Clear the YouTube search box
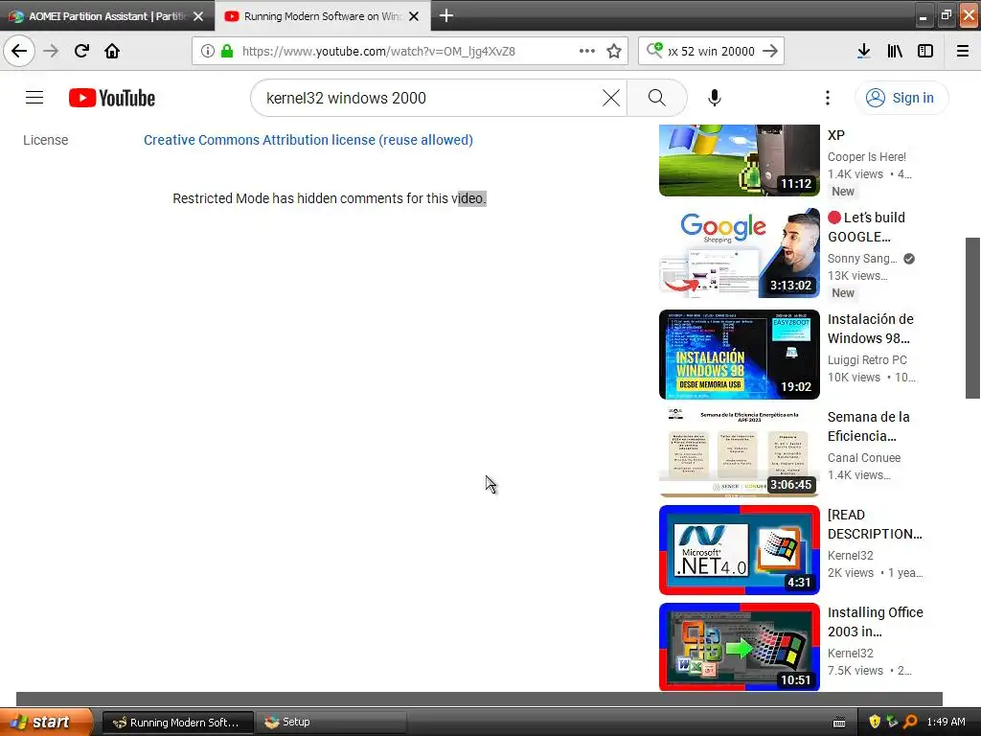This screenshot has width=981, height=736. (x=611, y=98)
